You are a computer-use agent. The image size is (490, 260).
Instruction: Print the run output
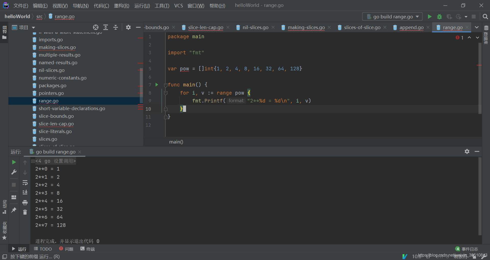tap(25, 202)
